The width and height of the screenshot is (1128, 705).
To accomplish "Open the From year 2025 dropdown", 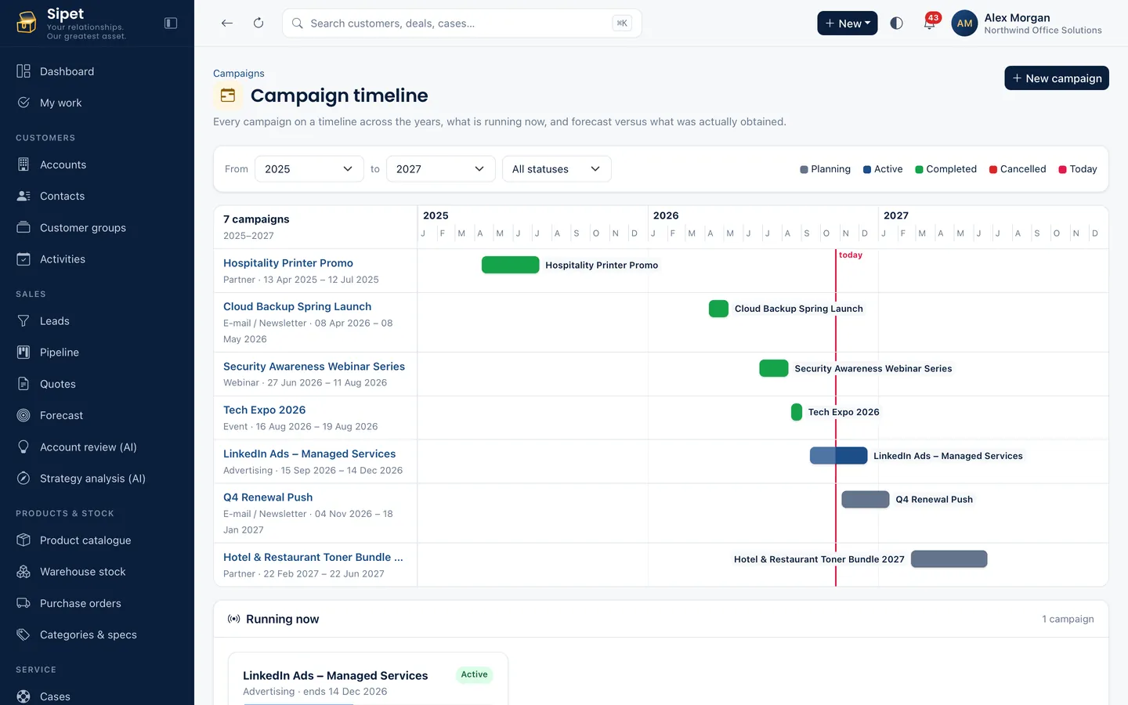I will click(x=309, y=169).
